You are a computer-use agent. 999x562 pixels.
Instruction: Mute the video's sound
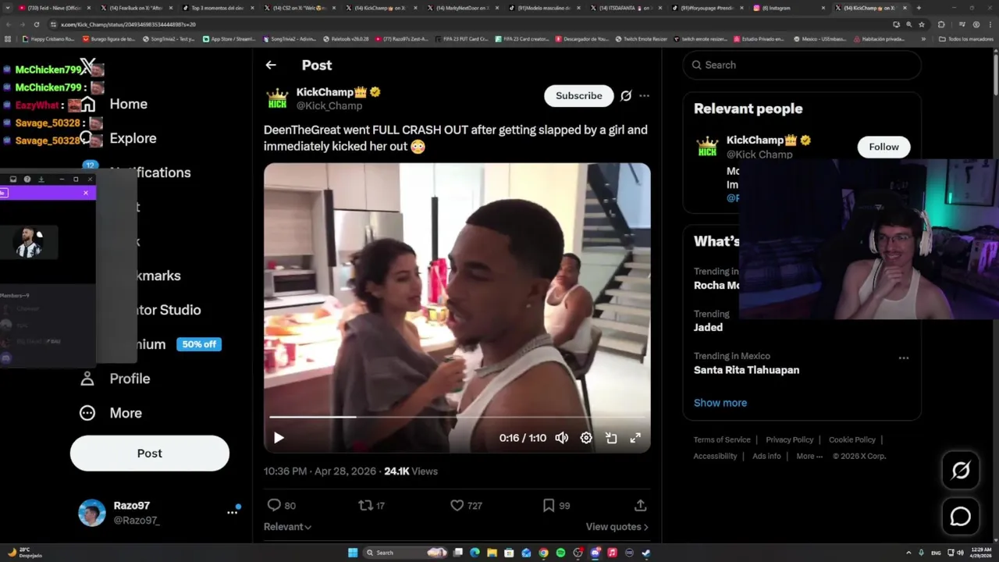(x=561, y=438)
